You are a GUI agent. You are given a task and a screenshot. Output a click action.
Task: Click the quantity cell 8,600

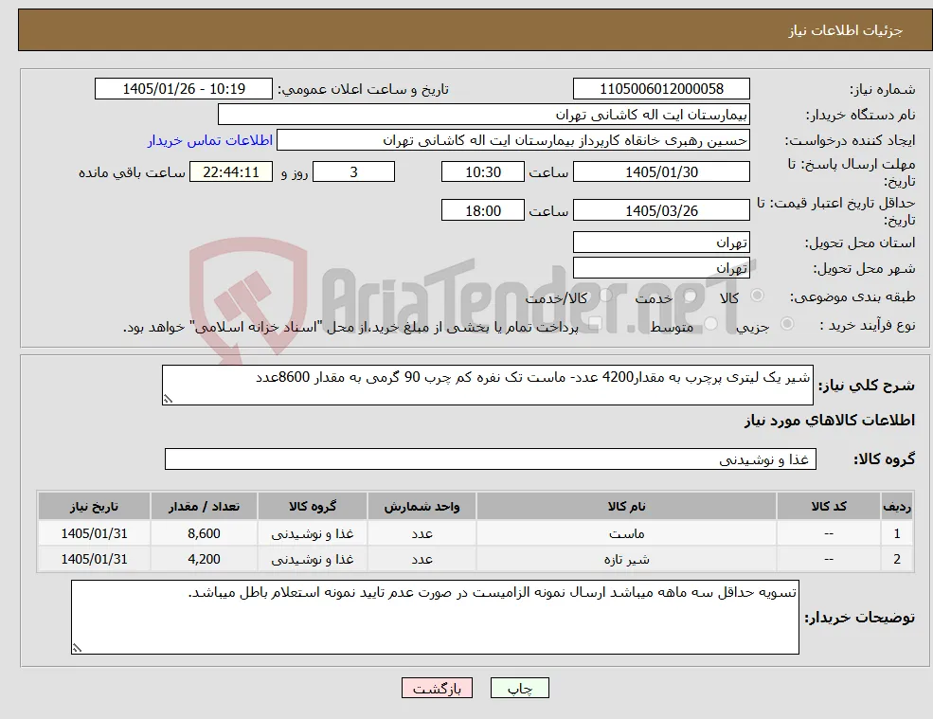pos(204,533)
